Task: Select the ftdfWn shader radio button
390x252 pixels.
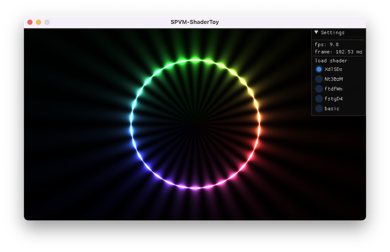Action: [x=319, y=89]
